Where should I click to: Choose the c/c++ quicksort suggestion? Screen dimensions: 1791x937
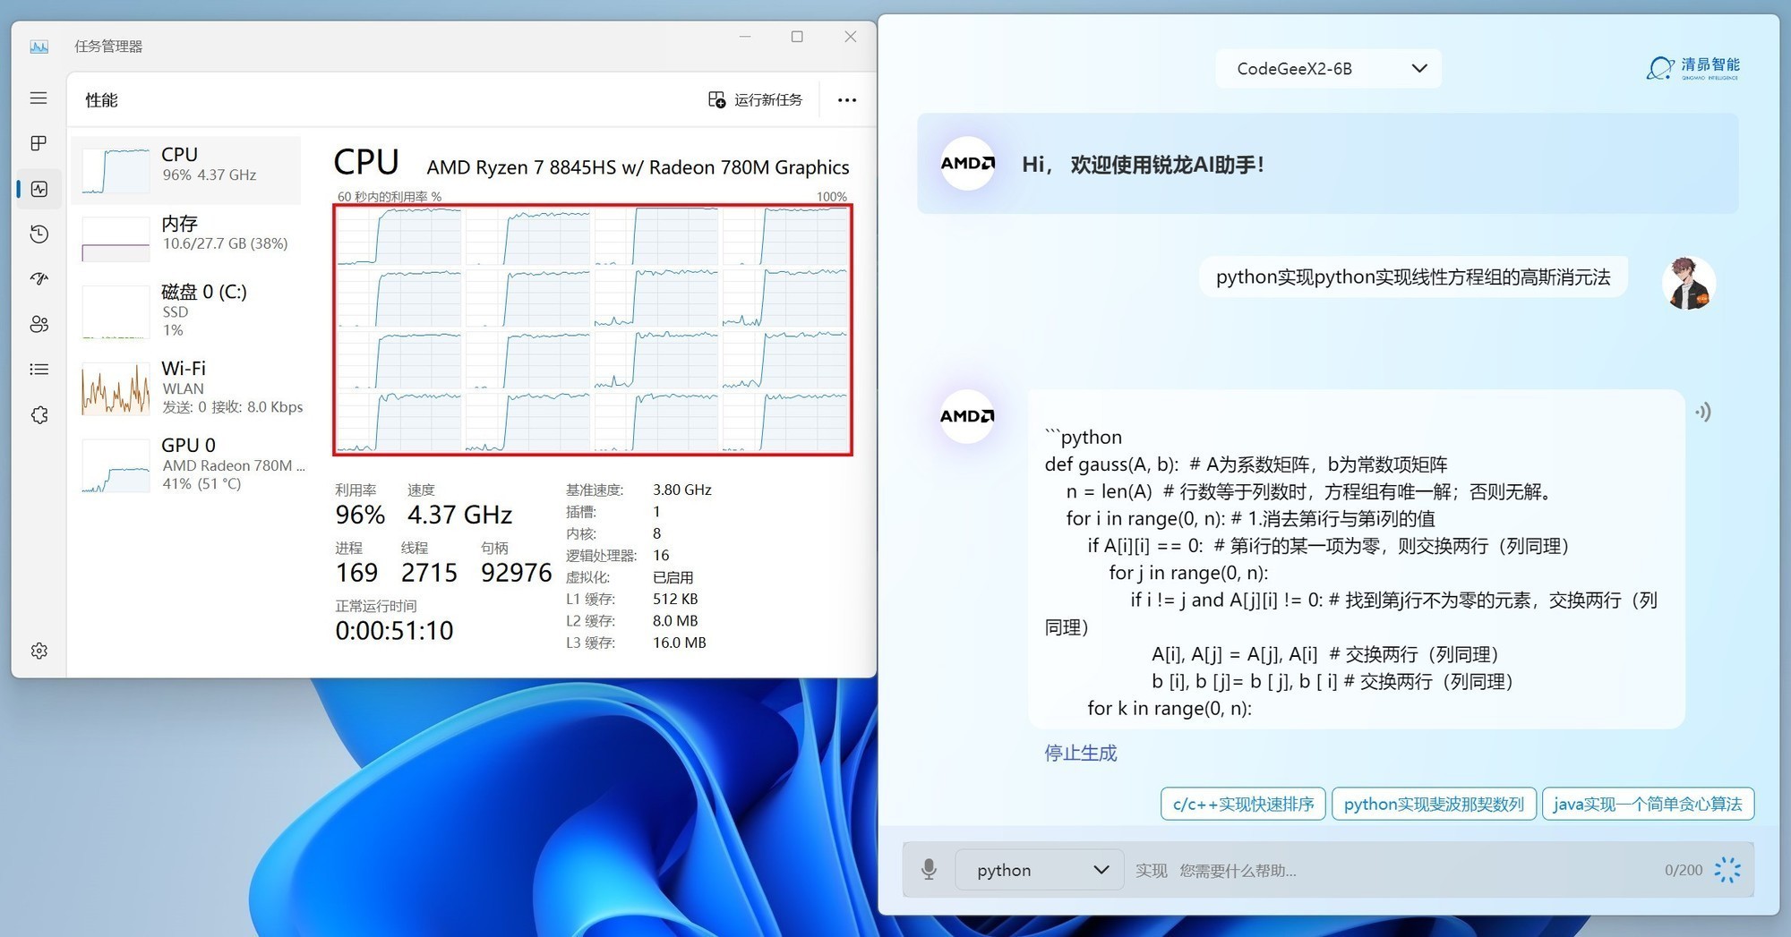tap(1243, 804)
